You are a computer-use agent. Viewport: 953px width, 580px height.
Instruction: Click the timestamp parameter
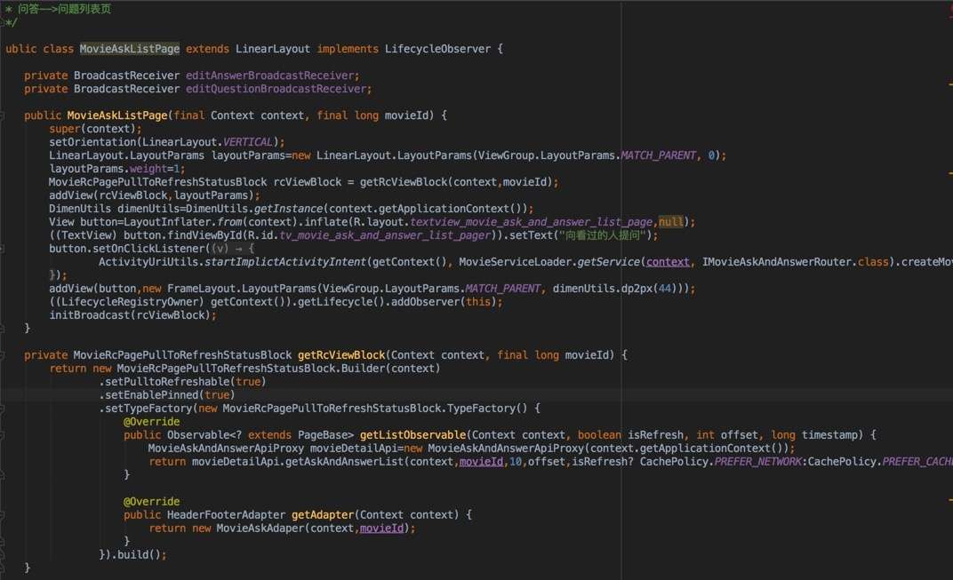pyautogui.click(x=829, y=435)
